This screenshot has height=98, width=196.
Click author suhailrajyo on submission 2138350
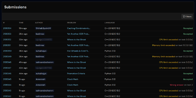(x=41, y=51)
